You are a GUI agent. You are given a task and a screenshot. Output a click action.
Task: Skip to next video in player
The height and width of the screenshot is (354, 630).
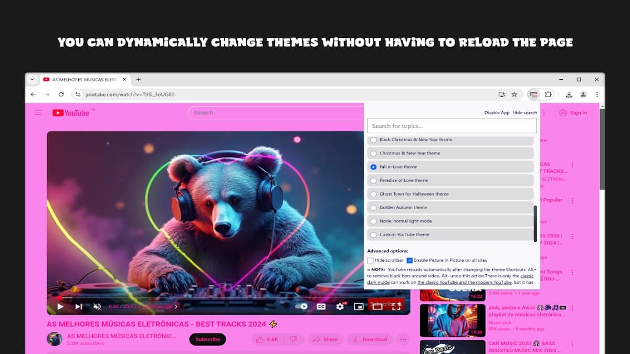pos(79,306)
